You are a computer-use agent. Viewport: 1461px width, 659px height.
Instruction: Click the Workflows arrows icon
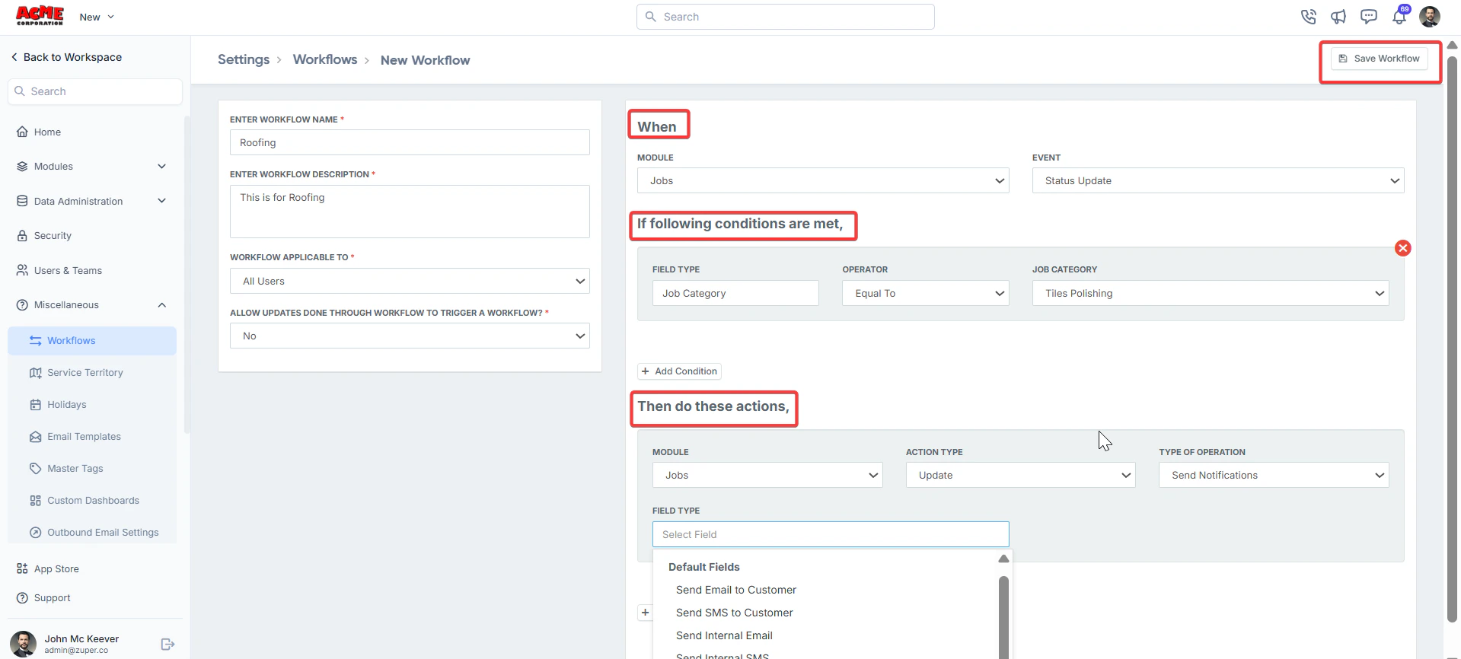point(36,341)
